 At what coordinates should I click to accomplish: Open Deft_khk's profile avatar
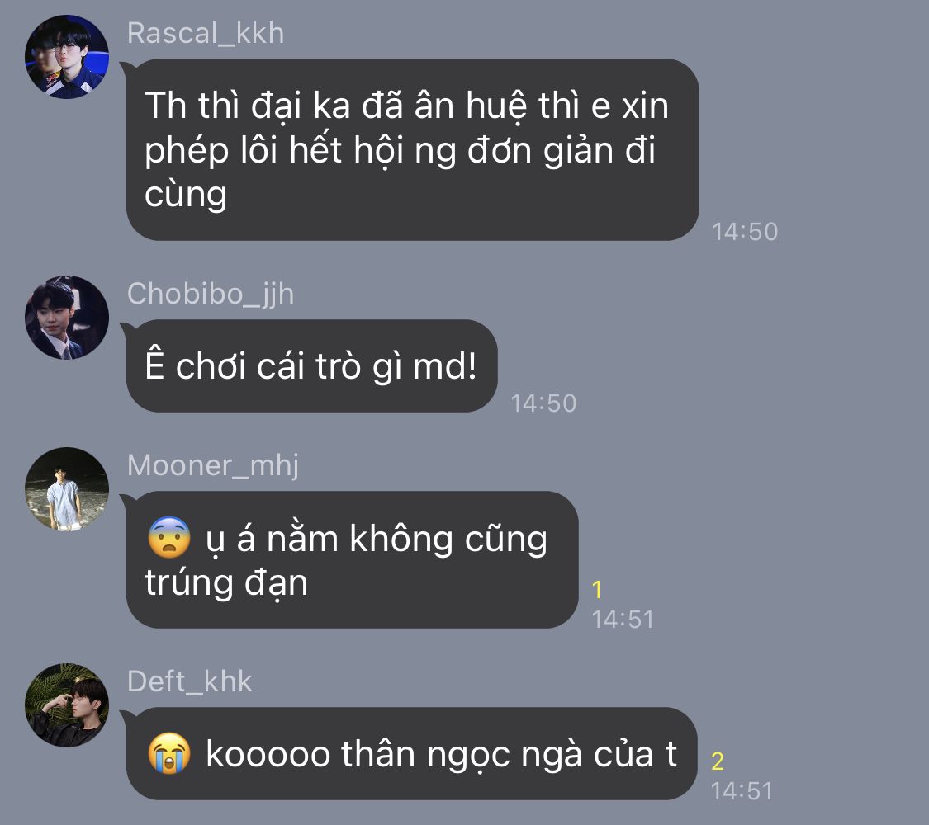67,705
